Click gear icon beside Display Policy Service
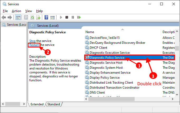 click(87, 77)
